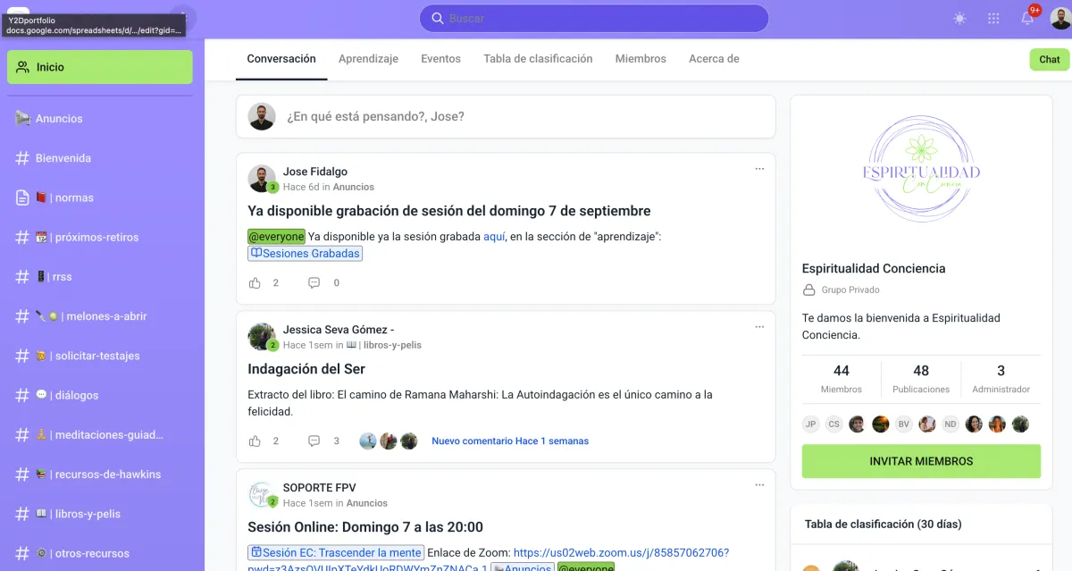The image size is (1072, 571).
Task: Open the Sesiones Grabadas link
Action: click(x=305, y=254)
